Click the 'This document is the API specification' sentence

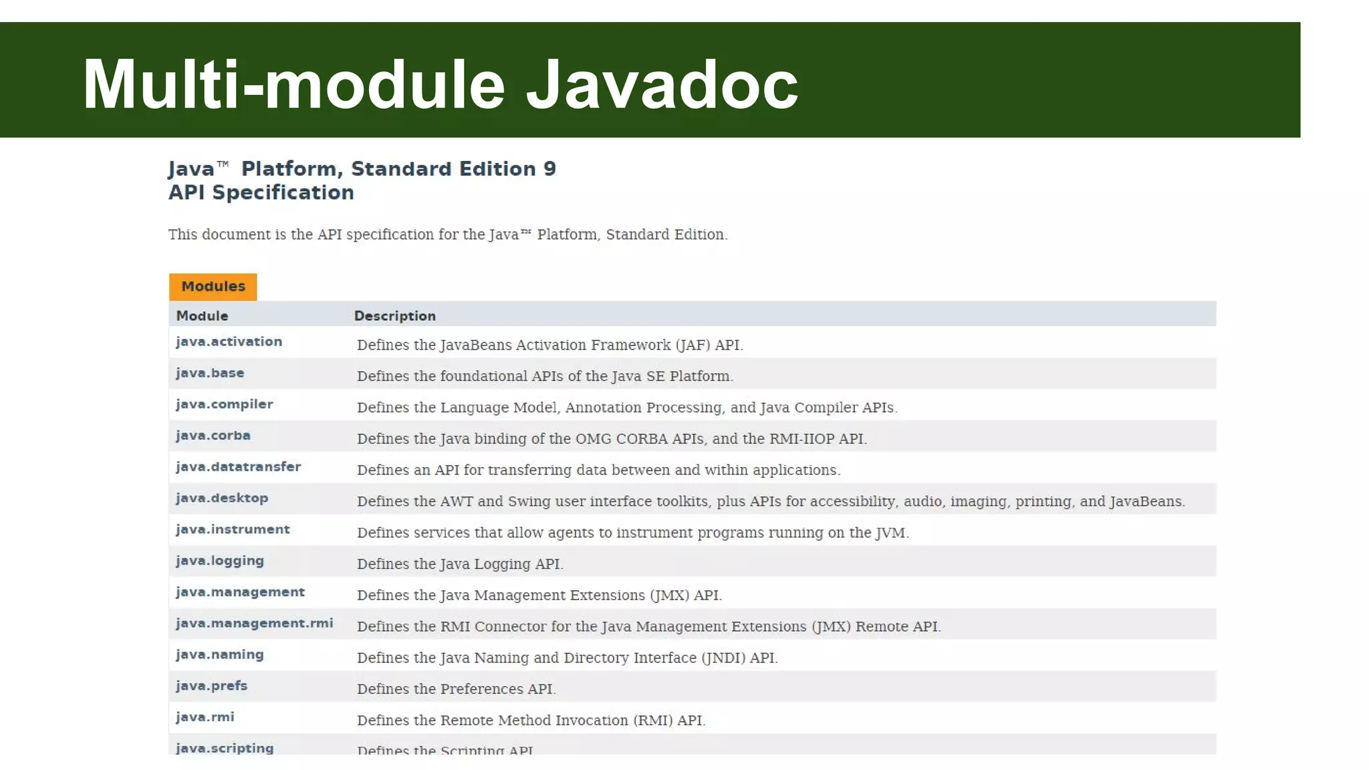[x=447, y=235]
